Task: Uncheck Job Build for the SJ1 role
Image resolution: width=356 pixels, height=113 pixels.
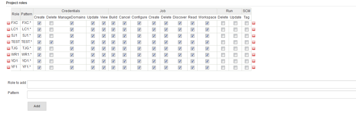Action: coord(113,36)
